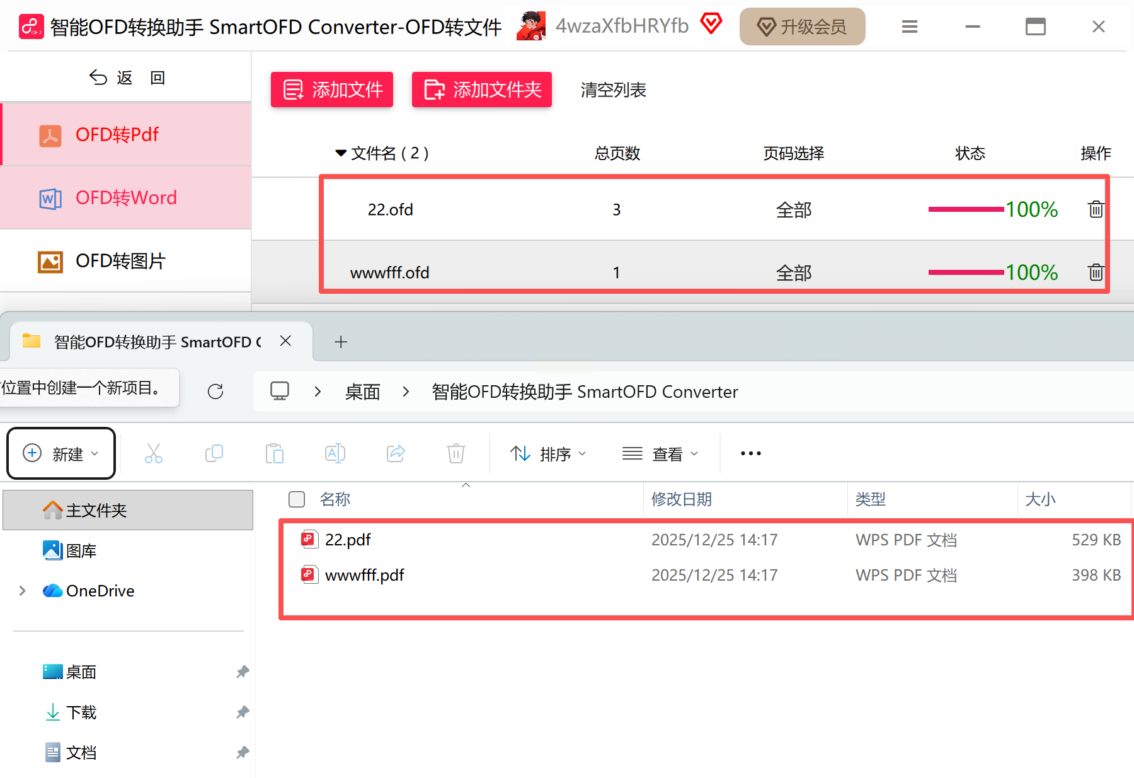
Task: Open the 新建 dropdown menu
Action: click(61, 453)
